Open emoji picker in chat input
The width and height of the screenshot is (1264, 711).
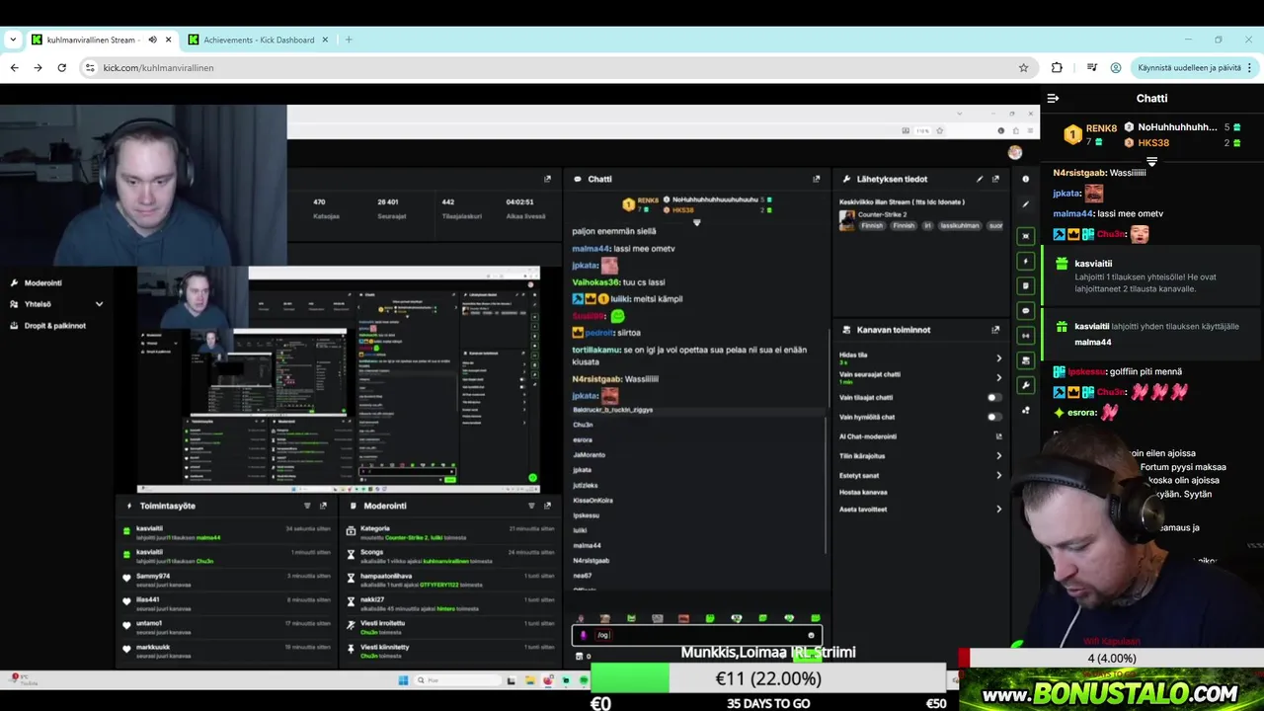(x=811, y=635)
